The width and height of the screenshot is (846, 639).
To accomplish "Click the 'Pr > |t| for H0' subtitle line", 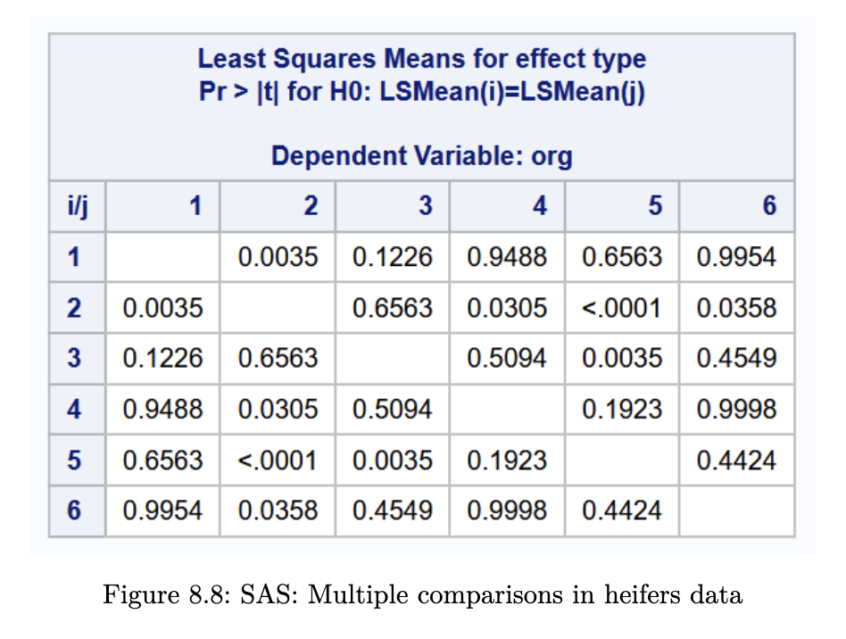I will point(421,92).
